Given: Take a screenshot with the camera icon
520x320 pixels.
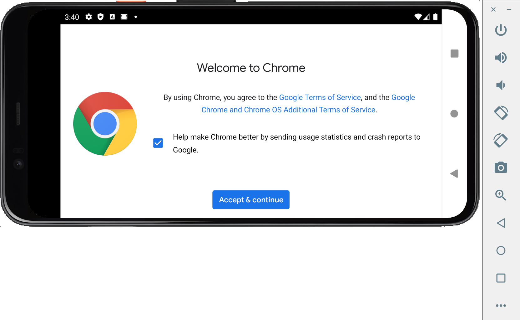Looking at the screenshot, I should pyautogui.click(x=501, y=168).
